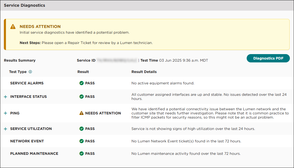The image size is (294, 168).
Task: Click the Result column header
Action: coord(83,72)
